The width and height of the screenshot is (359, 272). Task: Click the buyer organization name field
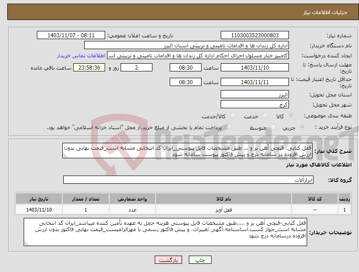pos(187,45)
